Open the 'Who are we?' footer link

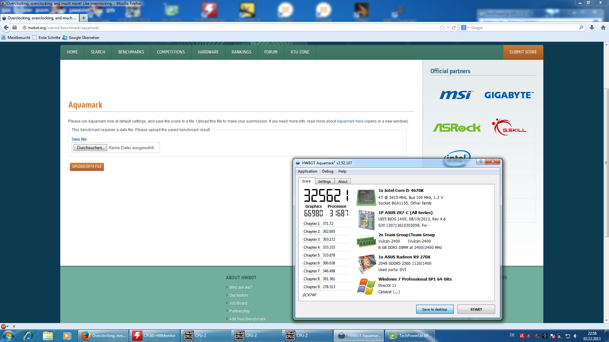(x=240, y=288)
